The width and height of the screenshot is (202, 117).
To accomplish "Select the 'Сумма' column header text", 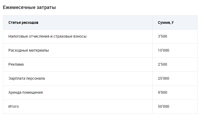I will coord(164,22).
